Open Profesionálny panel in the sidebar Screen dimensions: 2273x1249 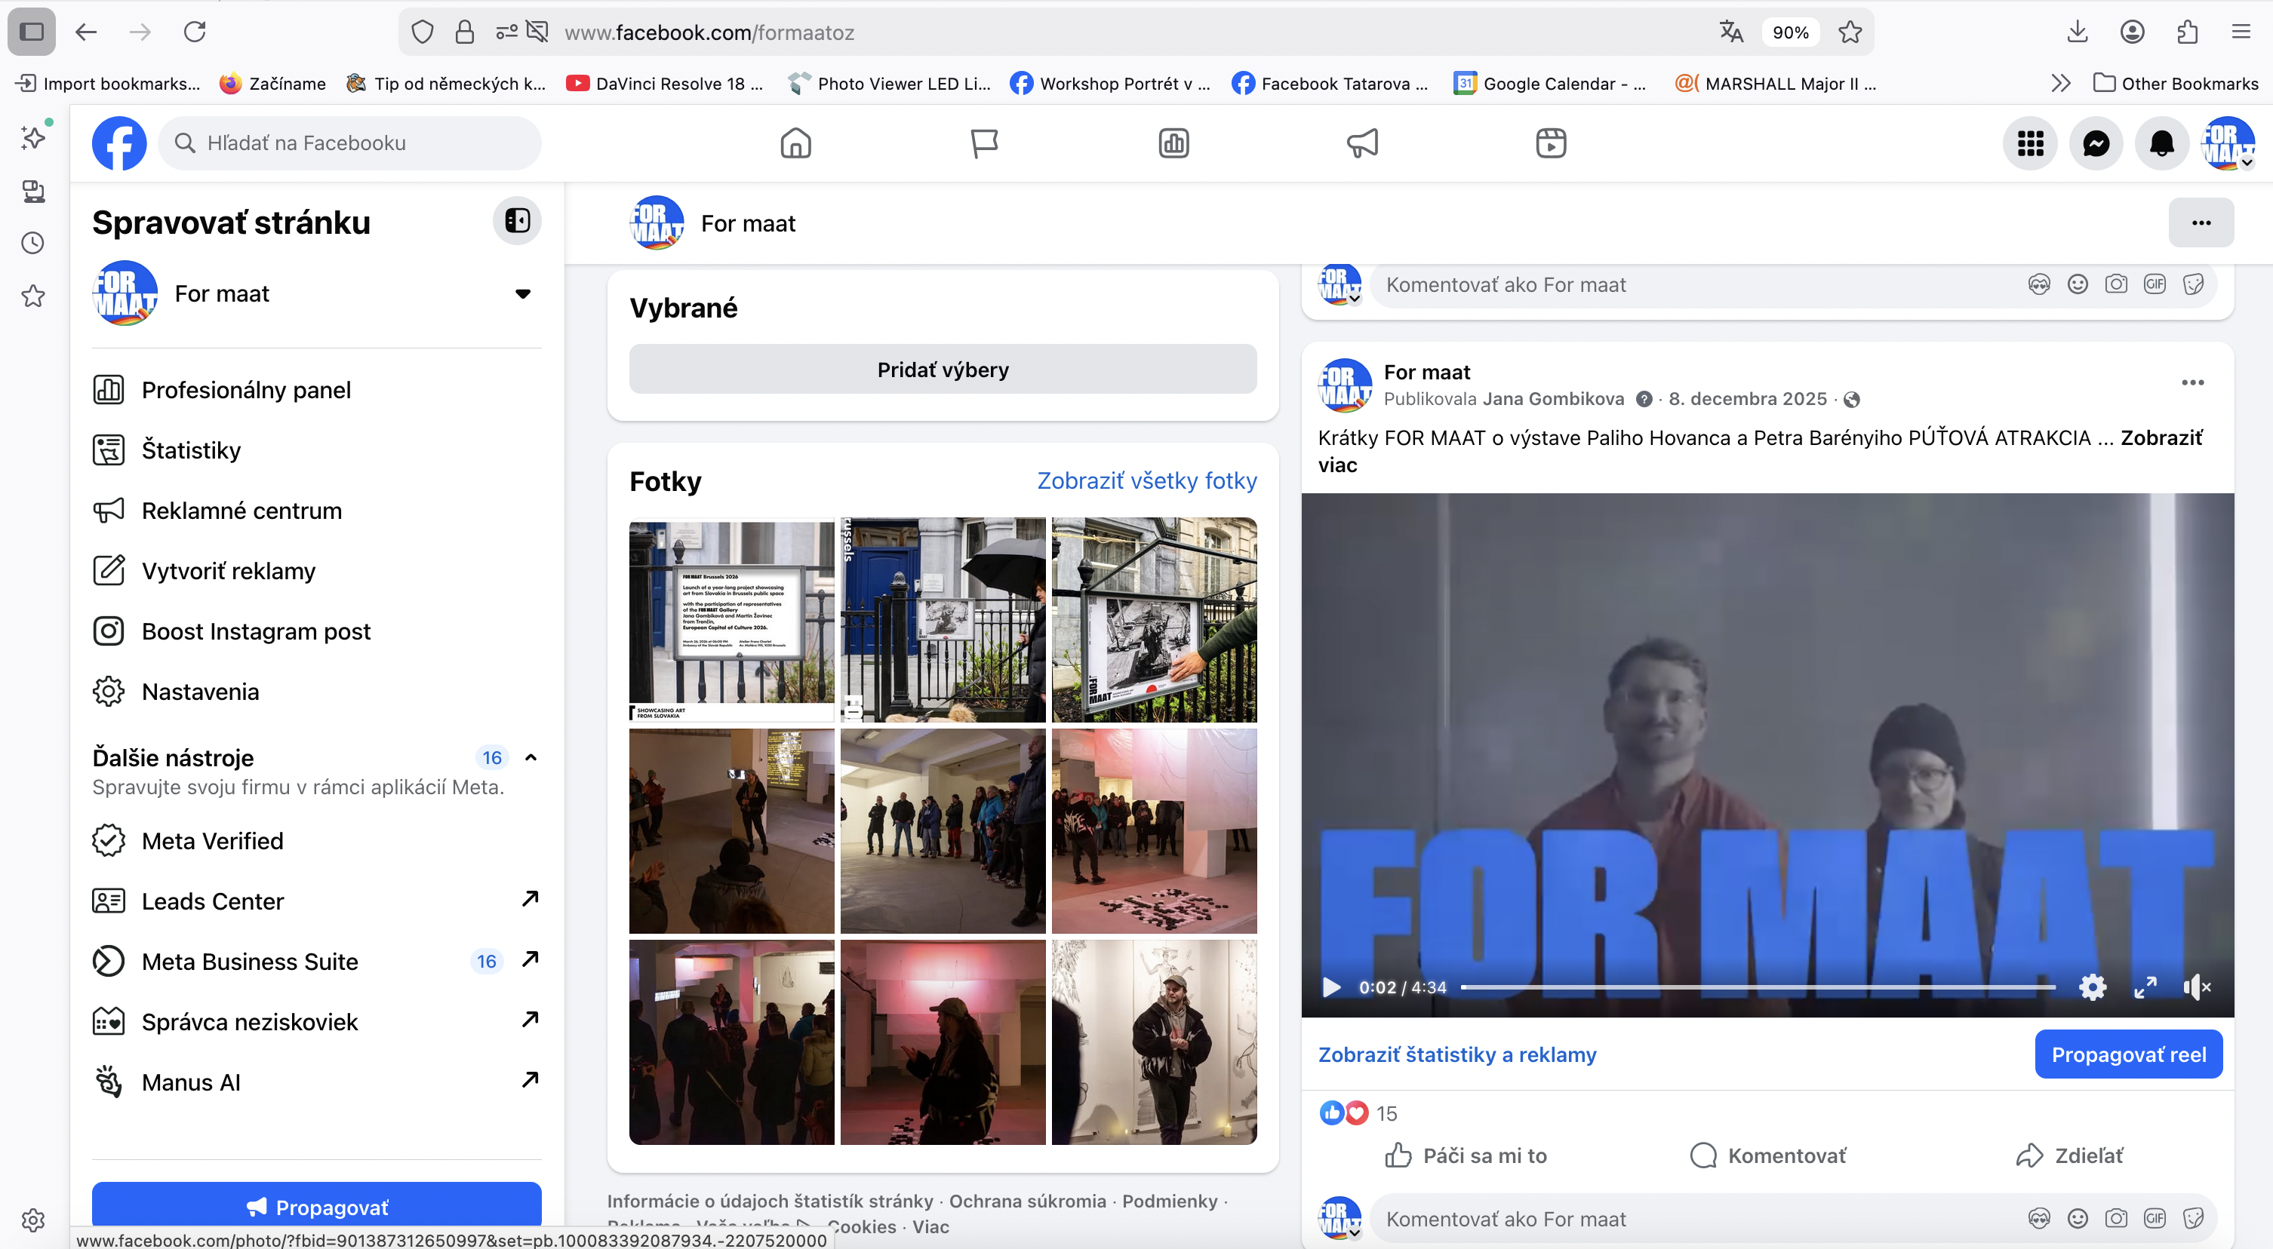(x=316, y=390)
